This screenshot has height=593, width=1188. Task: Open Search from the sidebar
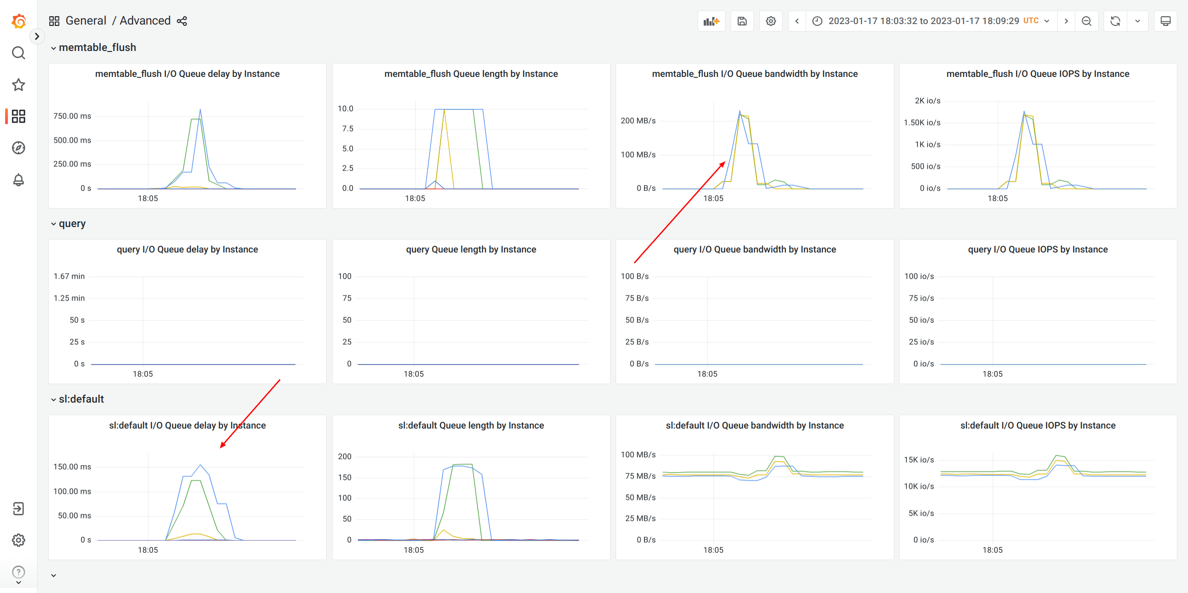[x=19, y=53]
